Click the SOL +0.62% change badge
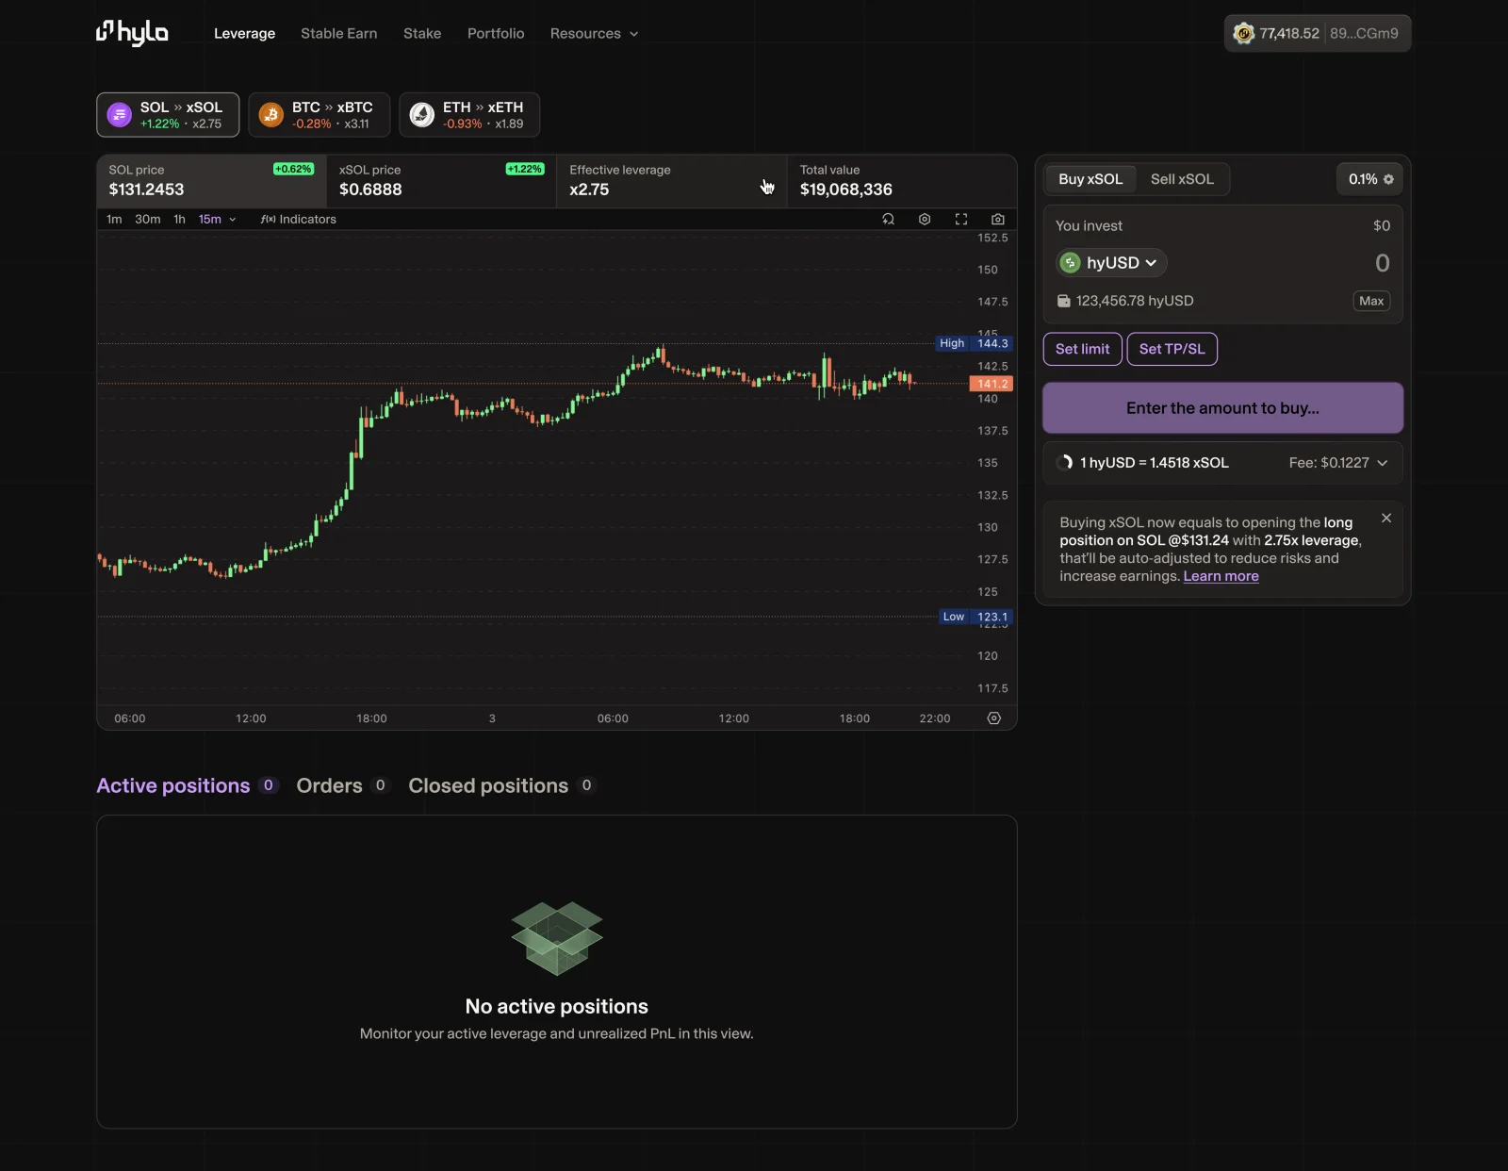Screen dimensions: 1508x1171 [293, 169]
